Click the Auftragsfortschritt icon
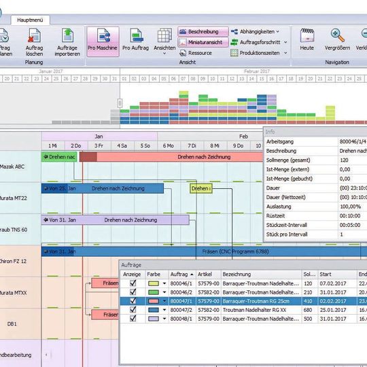 pos(234,42)
